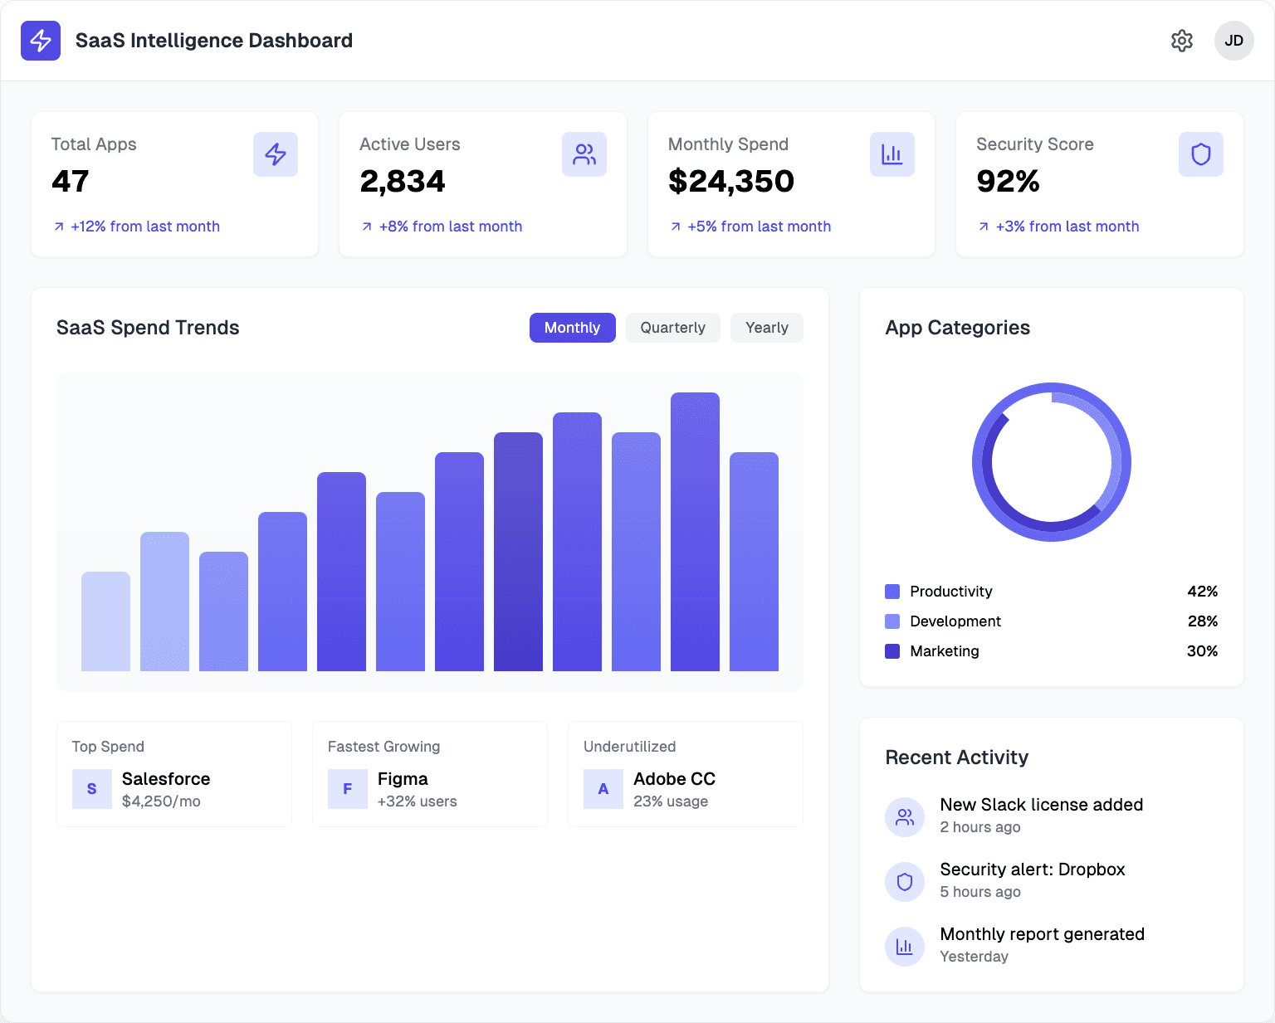Click the Total Apps lightning icon

[275, 154]
